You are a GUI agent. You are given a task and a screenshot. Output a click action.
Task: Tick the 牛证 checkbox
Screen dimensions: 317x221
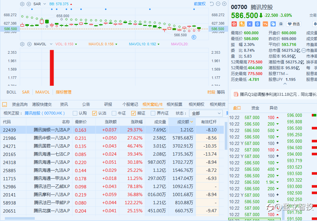114,113
